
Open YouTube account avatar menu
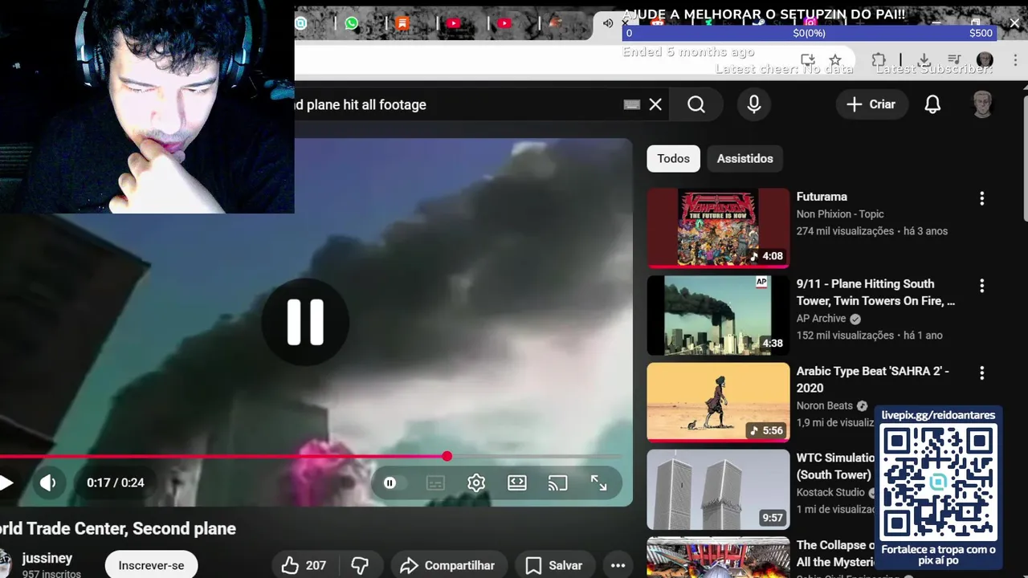point(982,104)
